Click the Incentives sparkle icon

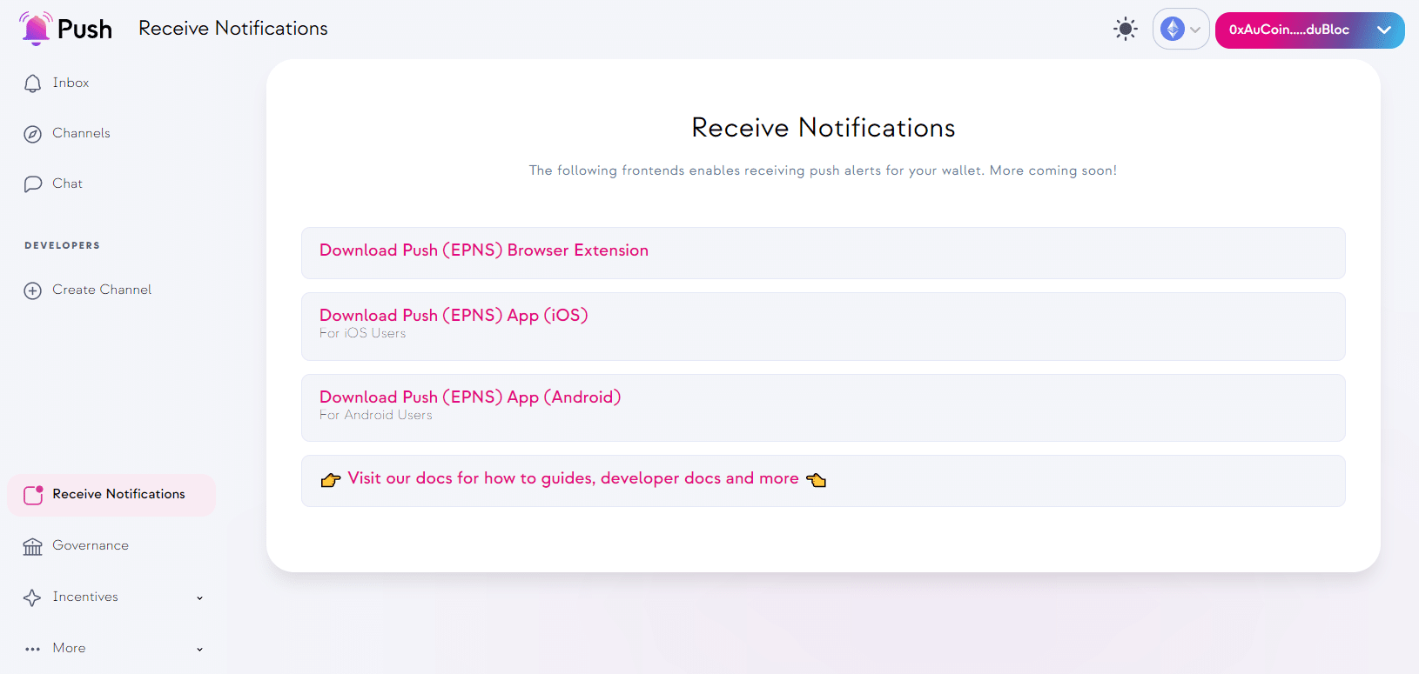click(32, 597)
